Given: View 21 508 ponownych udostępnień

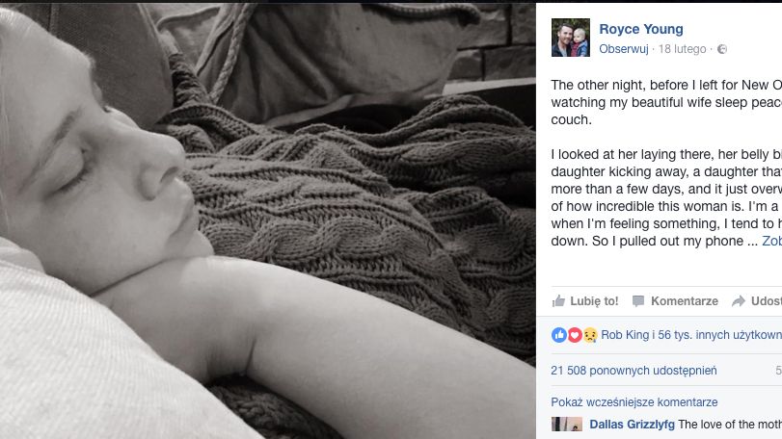Looking at the screenshot, I should (634, 371).
